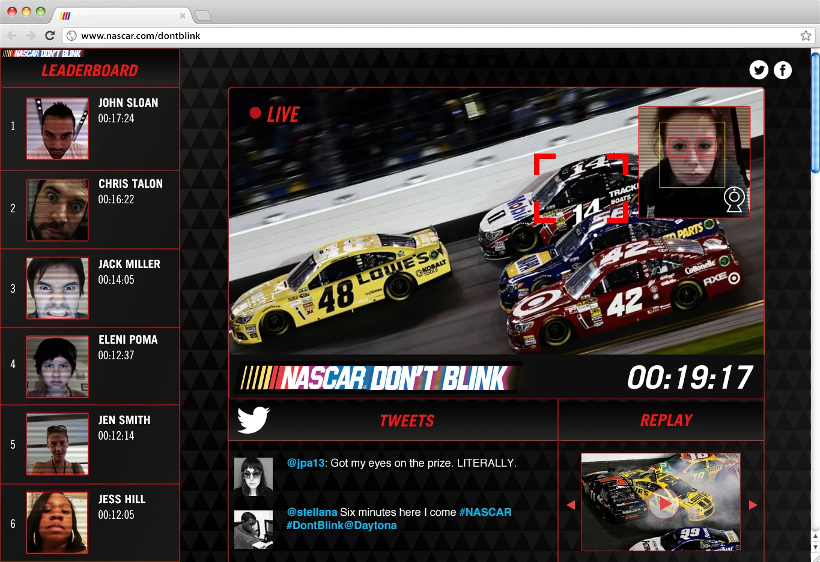The width and height of the screenshot is (820, 562).
Task: Click the Twitter share icon
Action: [x=759, y=70]
